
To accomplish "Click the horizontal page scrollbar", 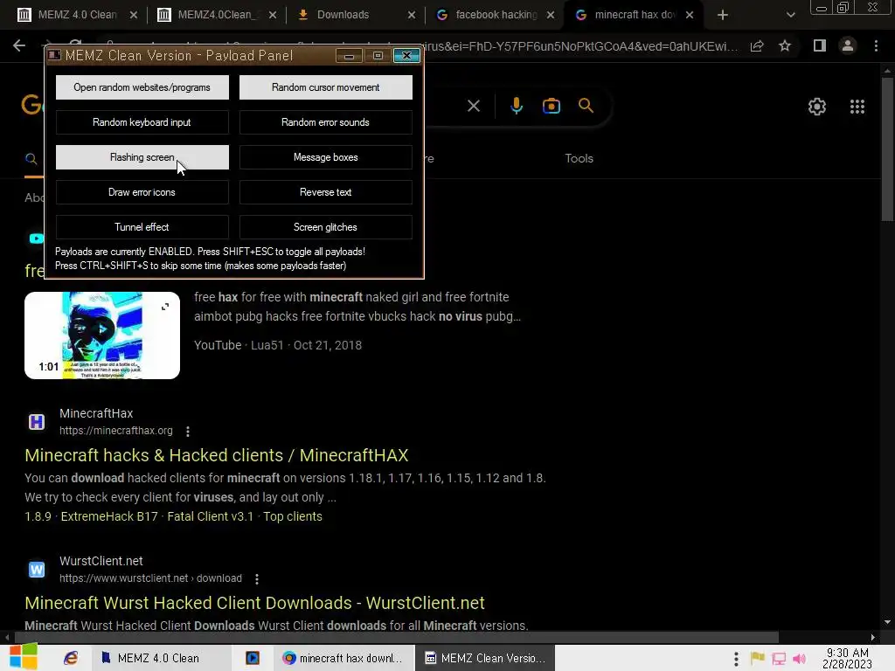I will [x=397, y=637].
